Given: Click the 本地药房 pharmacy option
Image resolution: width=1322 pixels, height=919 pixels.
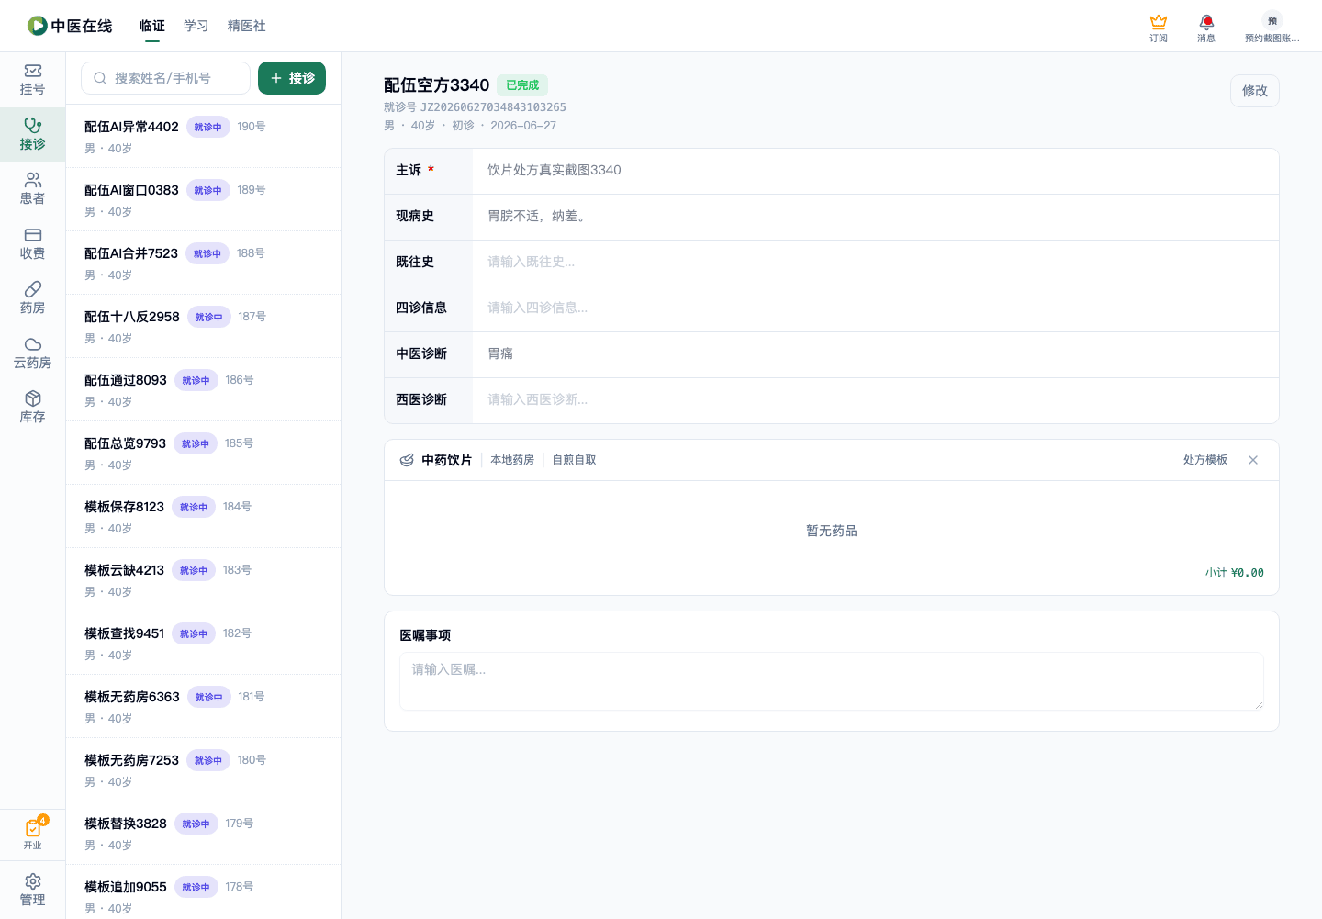Looking at the screenshot, I should point(512,460).
